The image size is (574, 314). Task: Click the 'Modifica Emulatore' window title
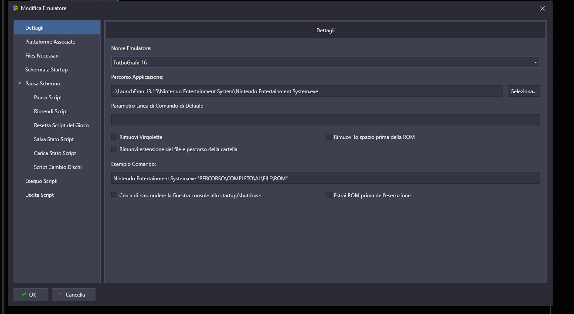tap(44, 8)
